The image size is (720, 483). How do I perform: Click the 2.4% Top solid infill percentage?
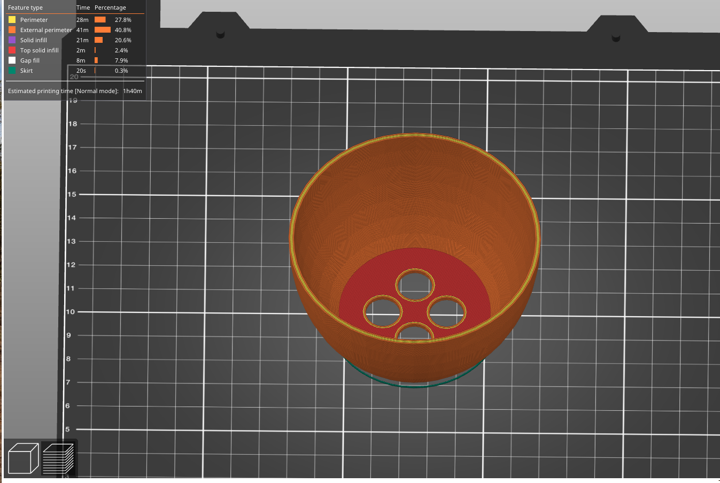click(x=121, y=50)
